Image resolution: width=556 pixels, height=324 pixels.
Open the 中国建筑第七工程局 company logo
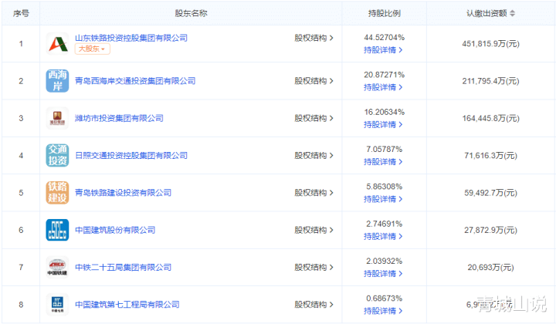[57, 305]
